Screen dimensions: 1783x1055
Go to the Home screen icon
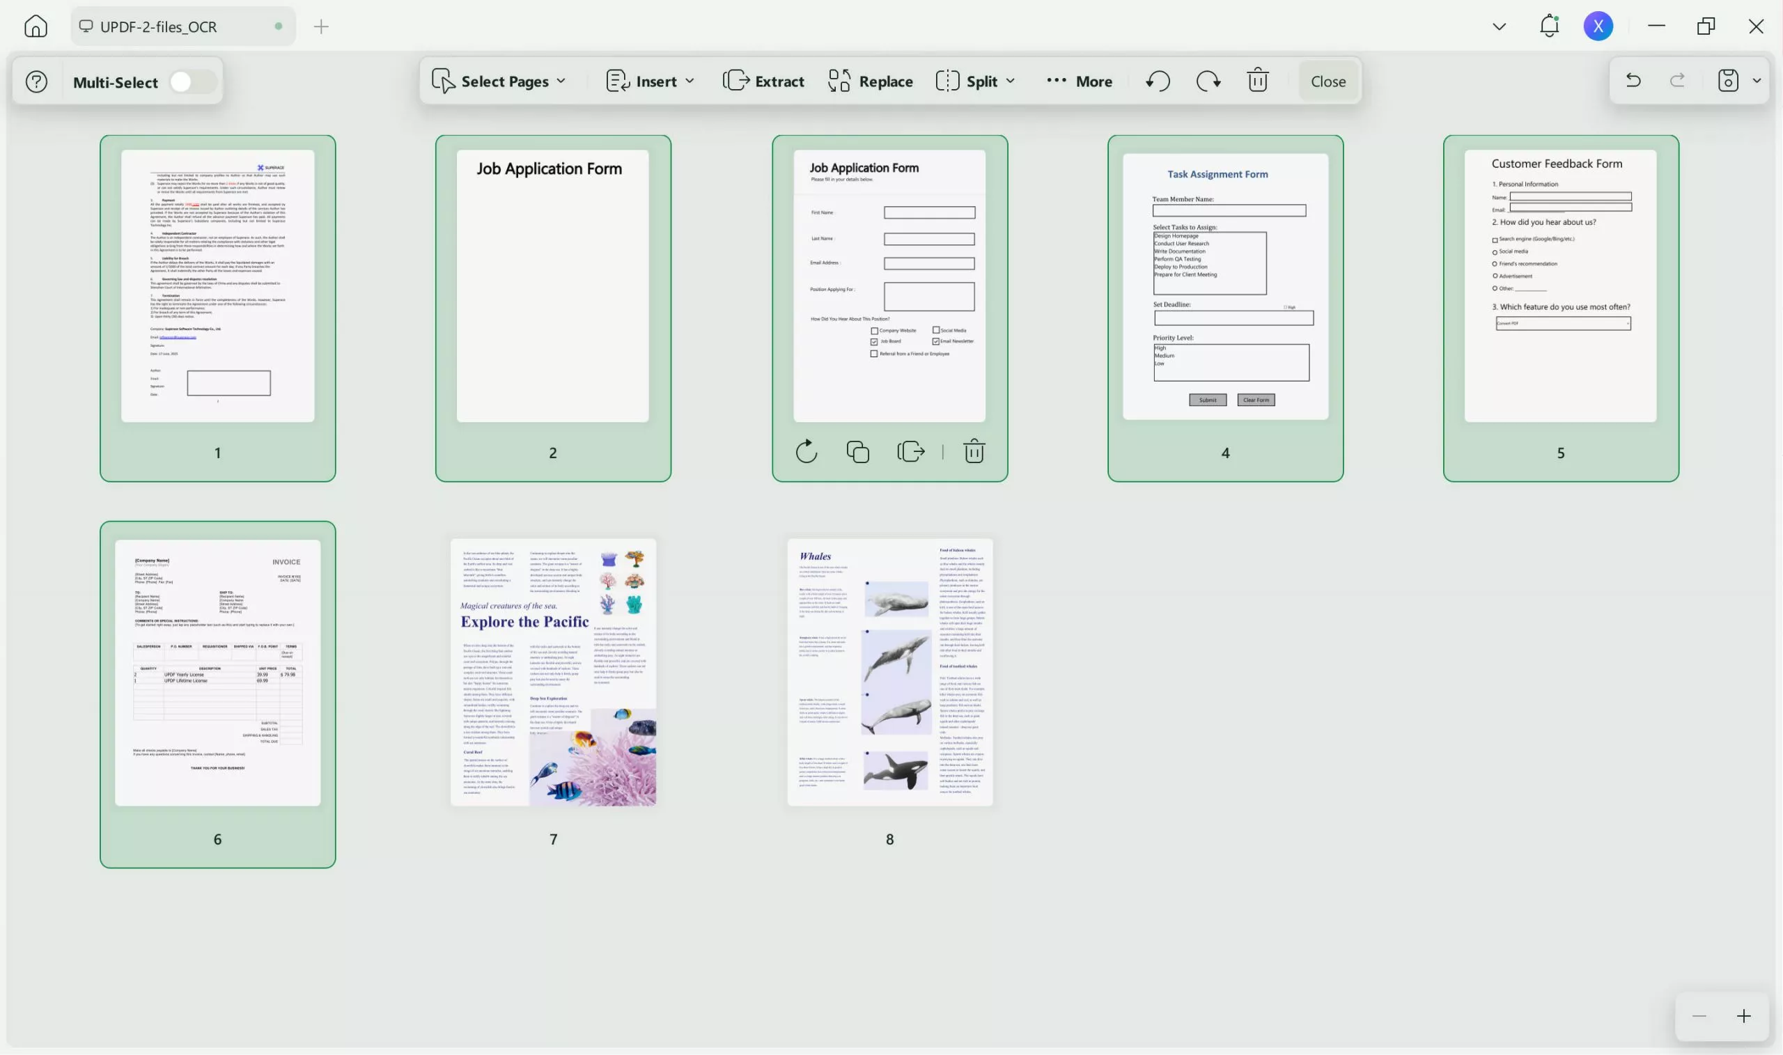click(36, 26)
